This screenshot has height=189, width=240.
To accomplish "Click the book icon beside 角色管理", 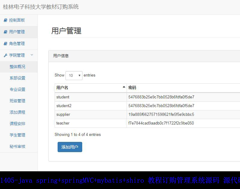I will 5,43.
